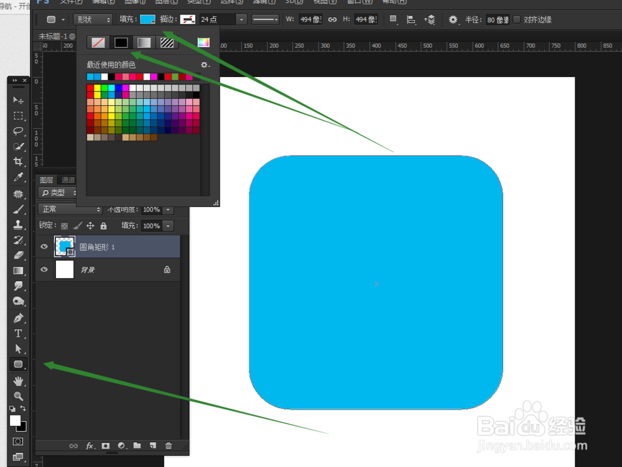Select pattern fill option
Screen dimensions: 622x467
pyautogui.click(x=167, y=42)
